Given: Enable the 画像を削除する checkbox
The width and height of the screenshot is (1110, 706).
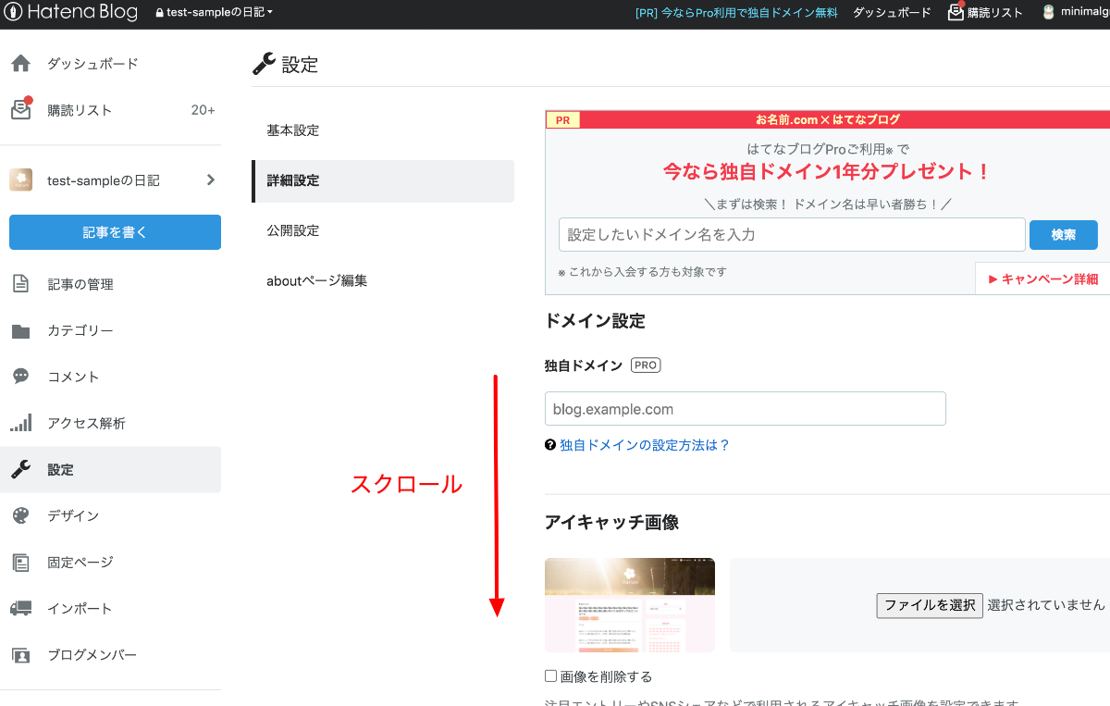Looking at the screenshot, I should [550, 675].
